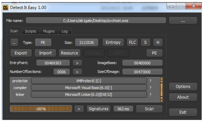Click the S strings button
The width and height of the screenshot is (204, 122).
click(x=145, y=42)
